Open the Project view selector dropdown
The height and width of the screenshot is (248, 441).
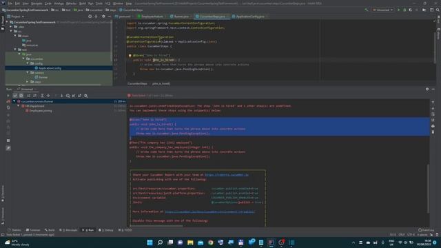point(16,17)
